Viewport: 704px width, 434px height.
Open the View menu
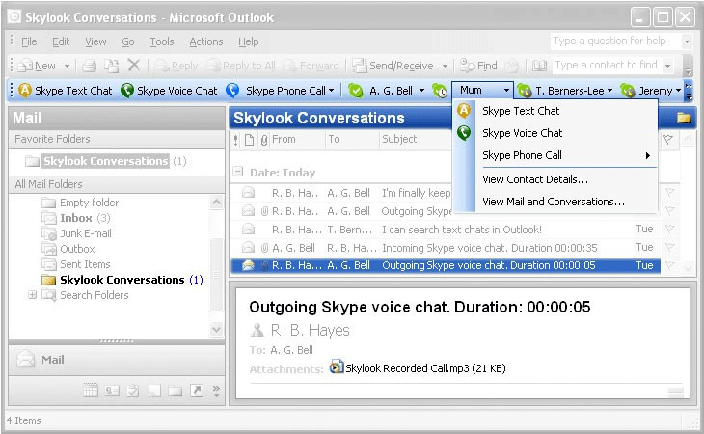click(95, 41)
